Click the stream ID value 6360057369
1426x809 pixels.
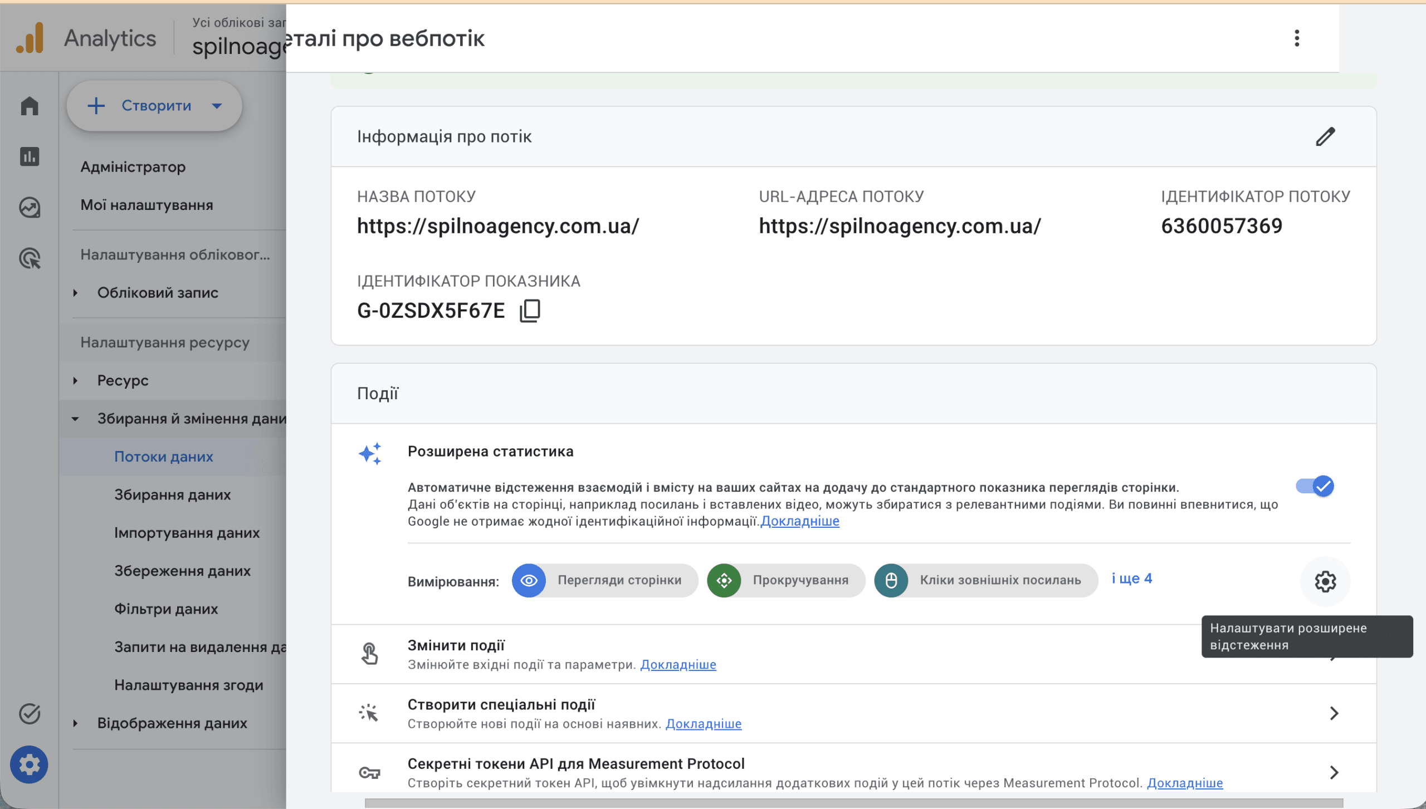click(1221, 226)
